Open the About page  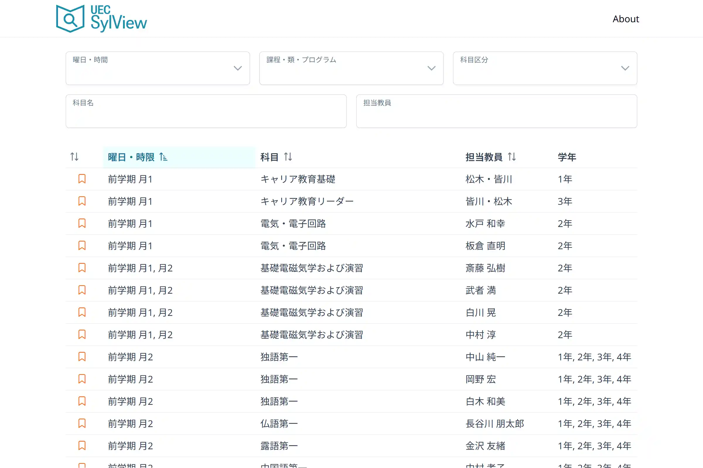[626, 19]
